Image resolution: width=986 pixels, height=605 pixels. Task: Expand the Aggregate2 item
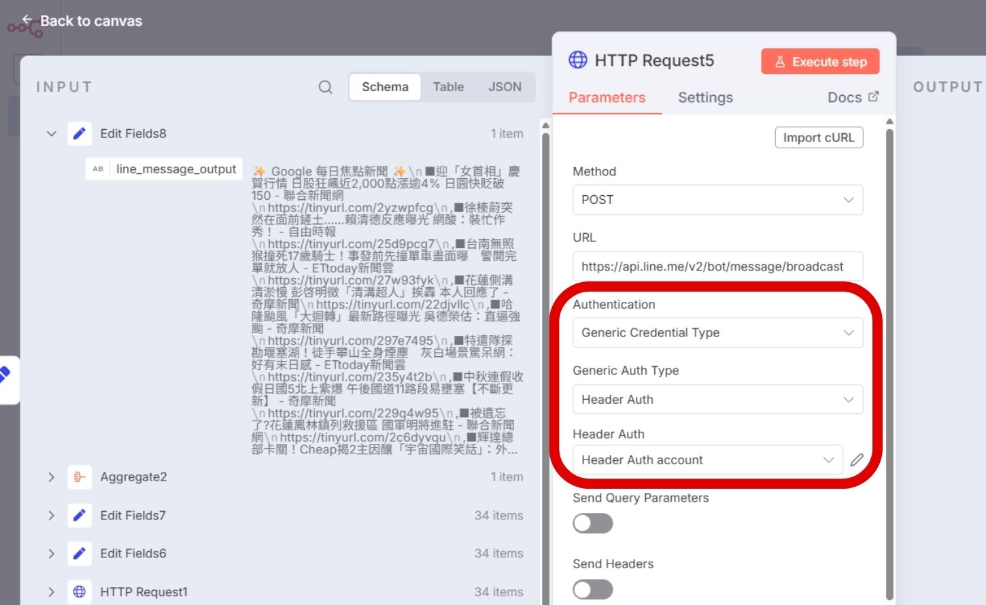(52, 477)
